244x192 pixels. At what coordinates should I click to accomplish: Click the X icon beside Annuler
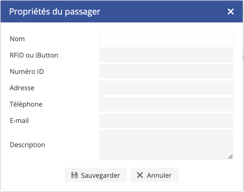140,175
